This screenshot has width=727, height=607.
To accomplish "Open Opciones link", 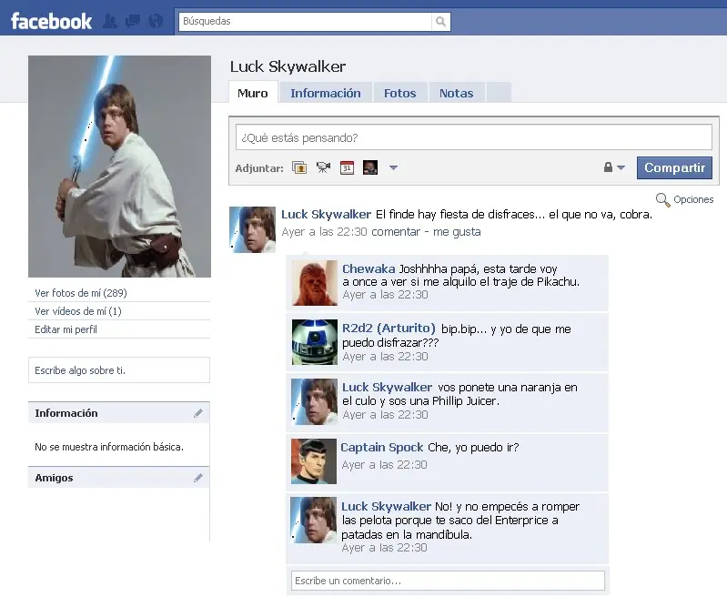I will [x=693, y=199].
